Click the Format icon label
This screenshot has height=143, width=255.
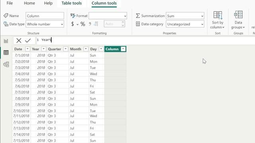pos(73,15)
